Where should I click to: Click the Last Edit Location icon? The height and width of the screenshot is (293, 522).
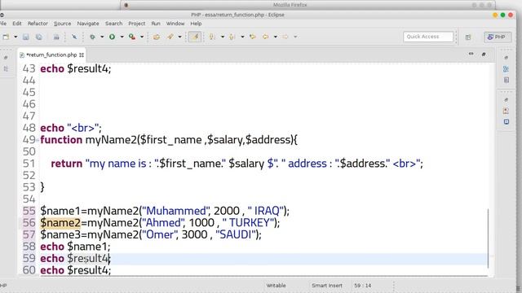[253, 37]
